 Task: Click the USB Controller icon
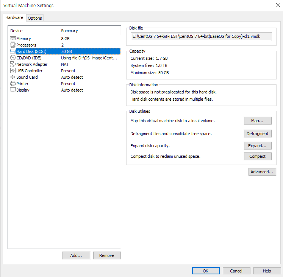(x=13, y=70)
